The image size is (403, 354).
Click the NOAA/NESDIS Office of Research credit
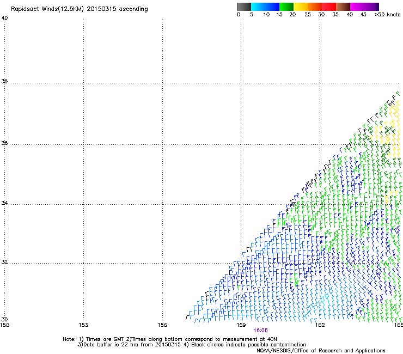pos(321,351)
